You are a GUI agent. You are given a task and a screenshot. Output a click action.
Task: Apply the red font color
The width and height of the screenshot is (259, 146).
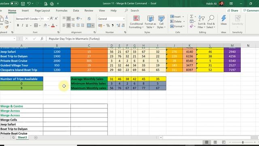[x=53, y=25]
